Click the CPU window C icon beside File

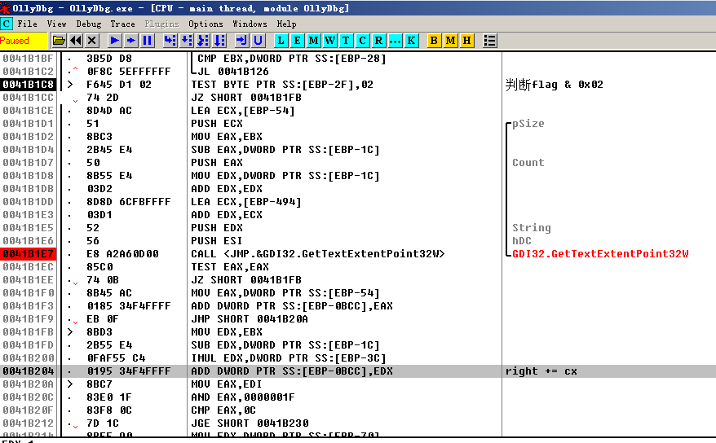[x=6, y=24]
